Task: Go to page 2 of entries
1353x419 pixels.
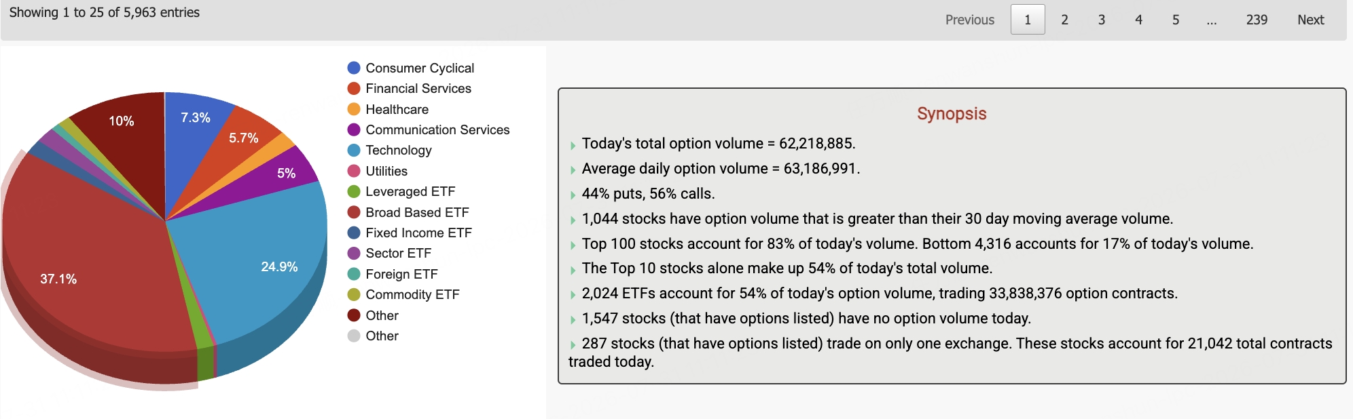Action: (1064, 20)
